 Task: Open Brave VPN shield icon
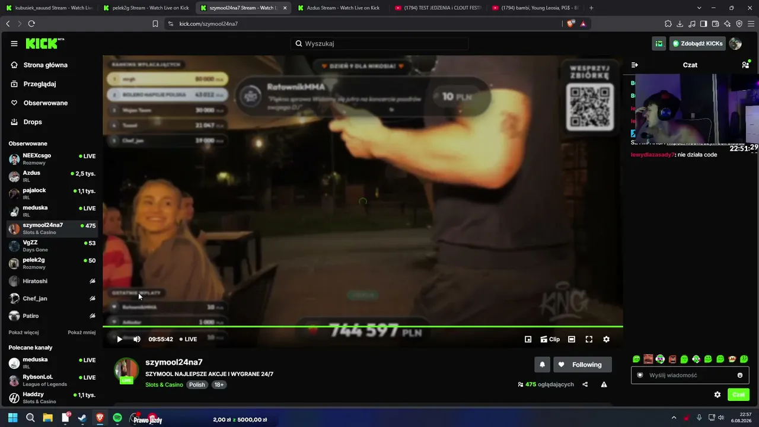tap(739, 24)
